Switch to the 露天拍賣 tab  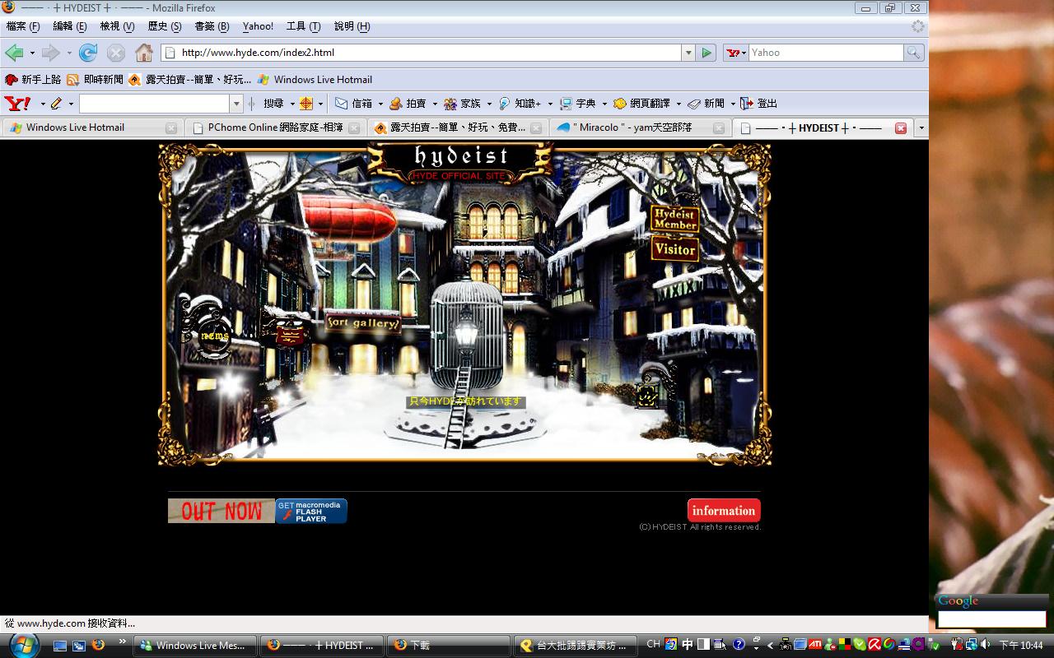point(458,127)
